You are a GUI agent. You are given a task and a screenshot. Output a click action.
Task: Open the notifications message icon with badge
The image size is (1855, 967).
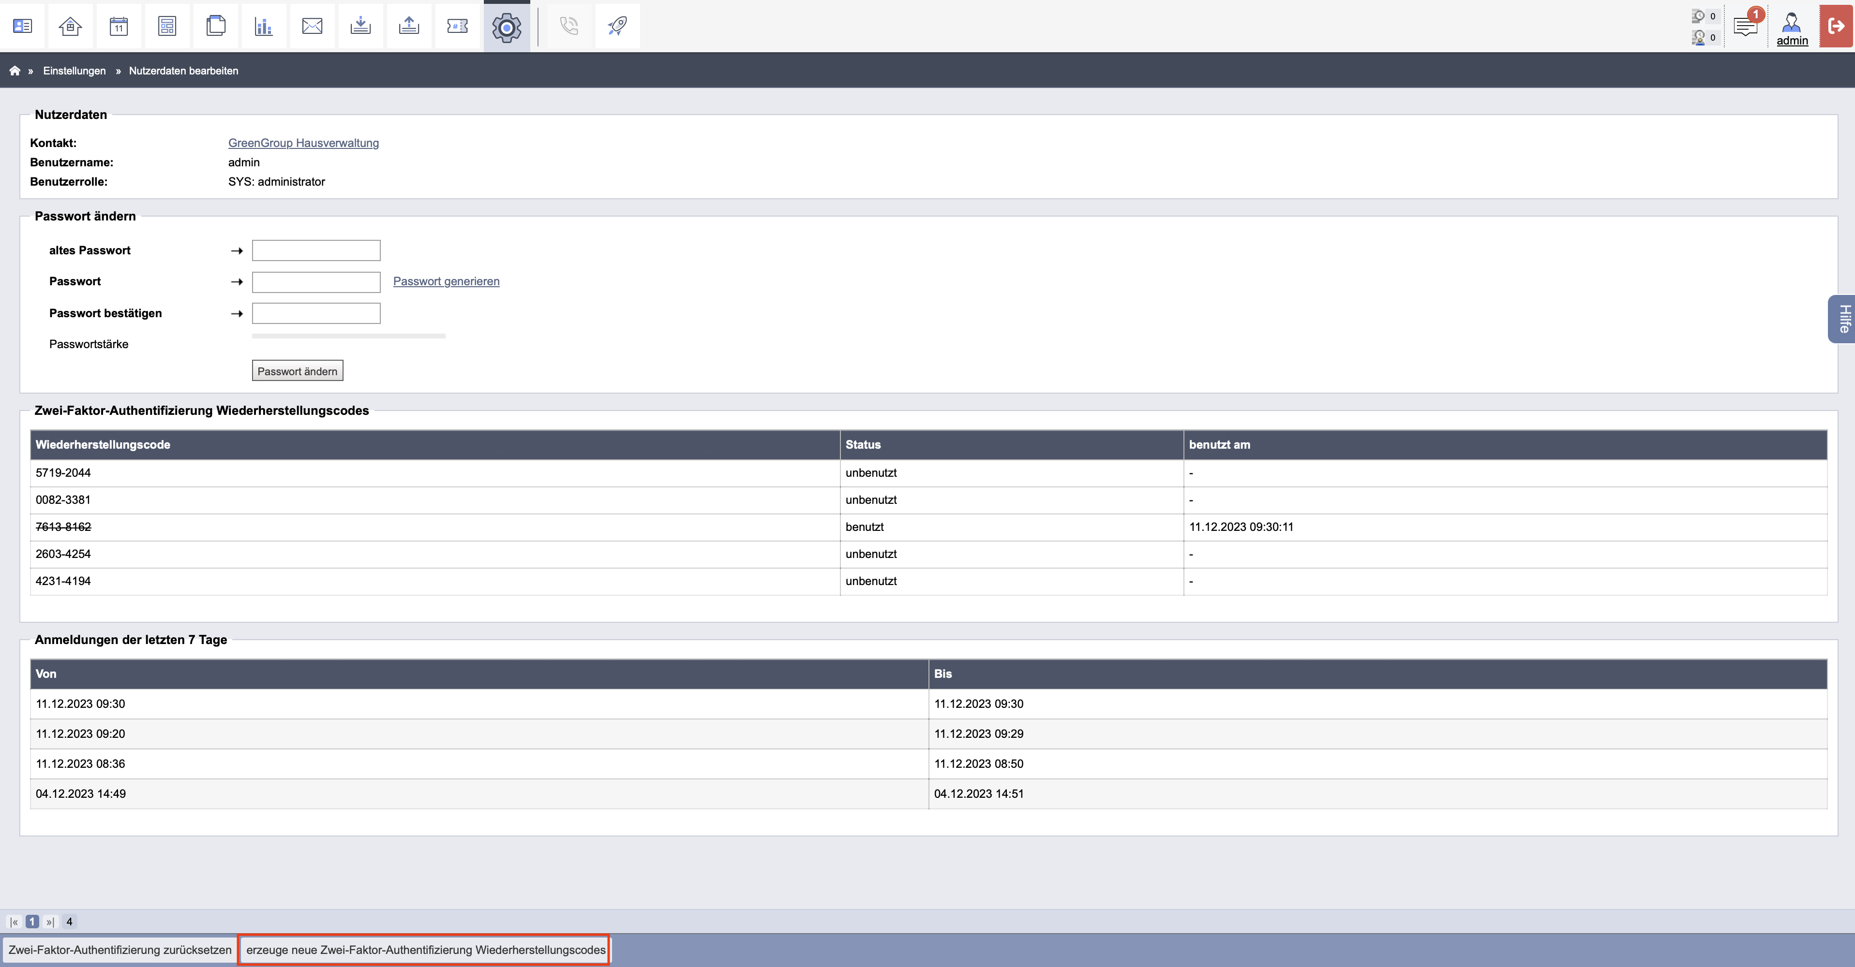click(x=1746, y=27)
